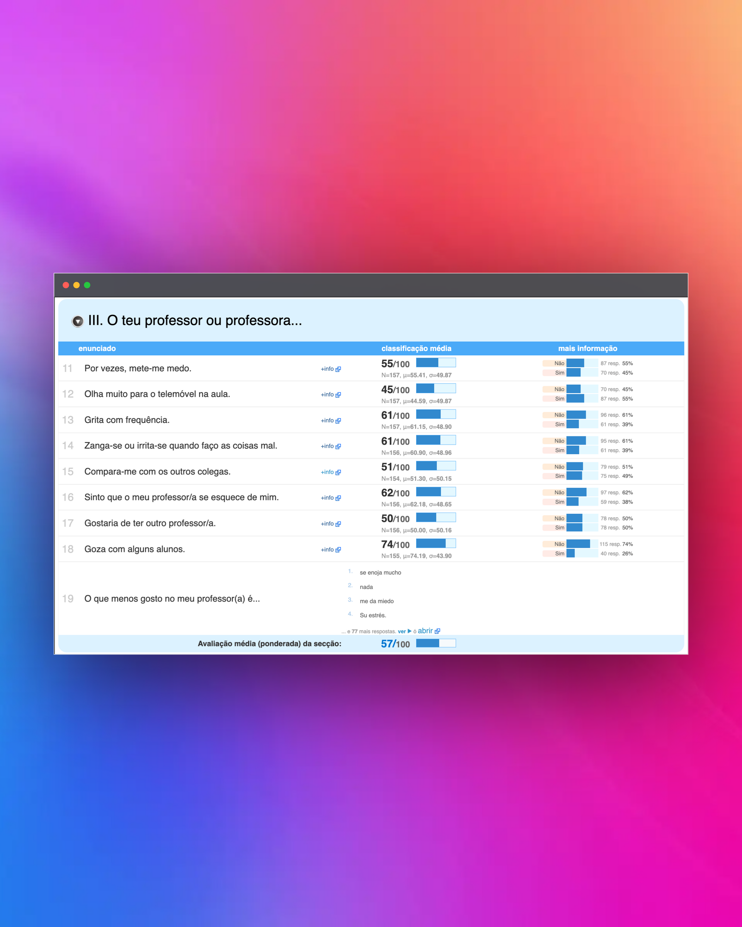Image resolution: width=742 pixels, height=927 pixels.
Task: Click the 'classificação média' column header
Action: (x=416, y=348)
